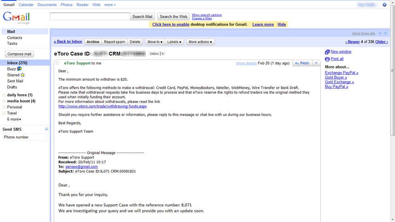Click the Print all printer icon
The height and width of the screenshot is (222, 395).
coord(327,59)
